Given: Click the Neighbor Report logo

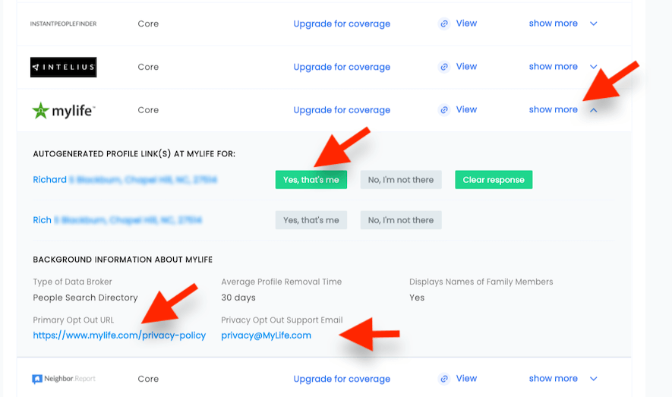Looking at the screenshot, I should [64, 379].
